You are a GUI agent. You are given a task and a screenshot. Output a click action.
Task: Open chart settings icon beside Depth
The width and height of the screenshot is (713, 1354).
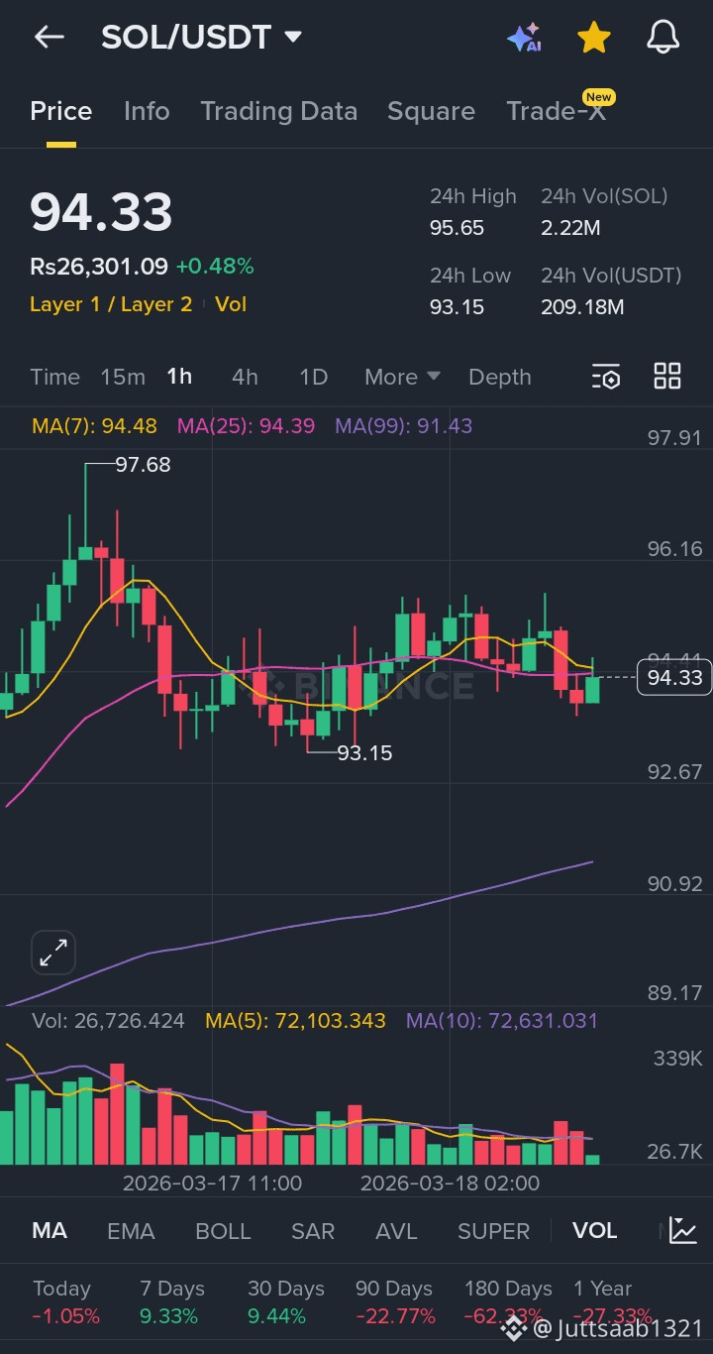606,377
